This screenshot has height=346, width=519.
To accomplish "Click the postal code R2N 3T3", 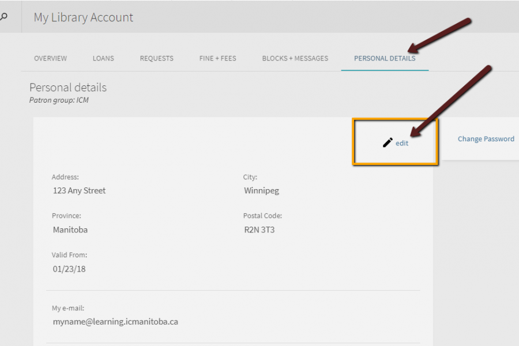I will (x=259, y=230).
